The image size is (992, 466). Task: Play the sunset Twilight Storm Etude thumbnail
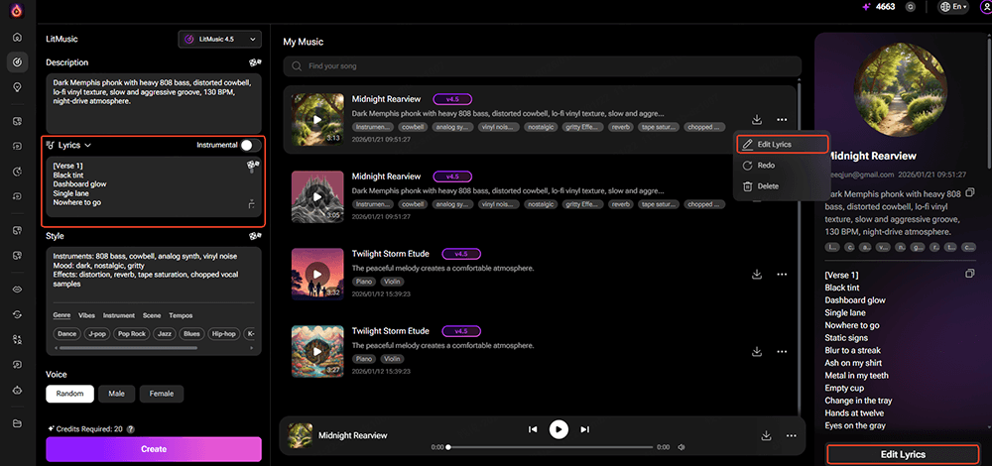tap(317, 274)
